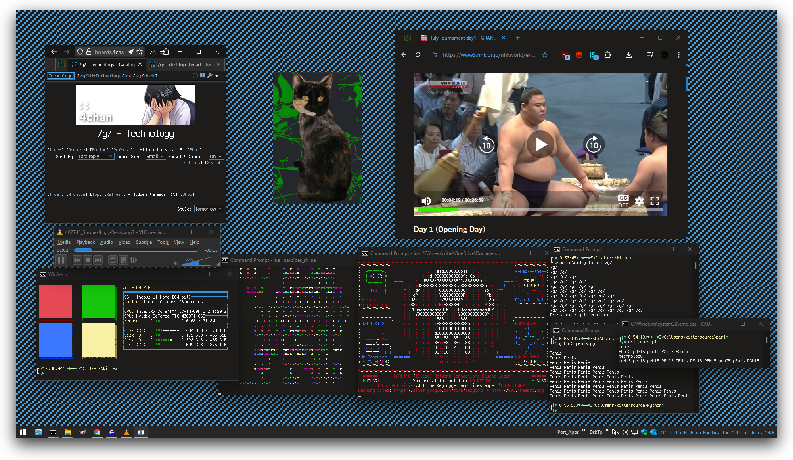Open the media control music-note icon
This screenshot has height=460, width=793.
pyautogui.click(x=650, y=55)
